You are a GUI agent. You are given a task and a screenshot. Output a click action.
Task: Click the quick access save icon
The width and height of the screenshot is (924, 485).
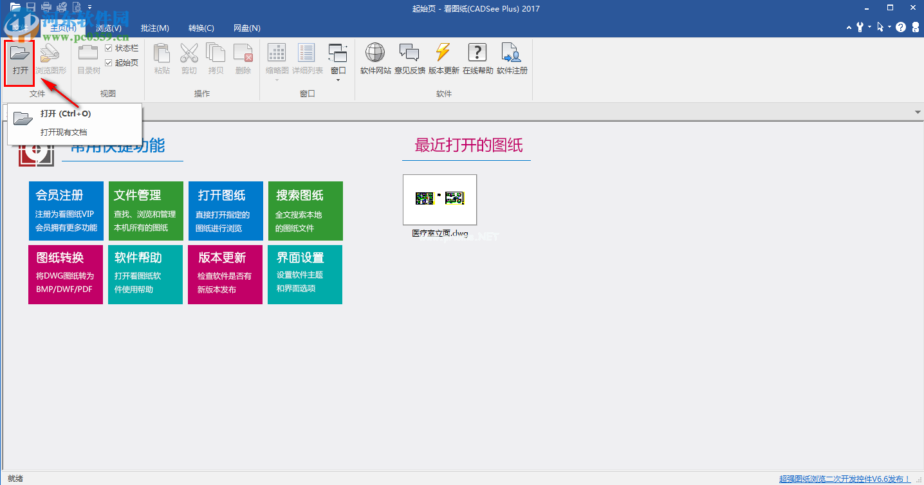31,8
